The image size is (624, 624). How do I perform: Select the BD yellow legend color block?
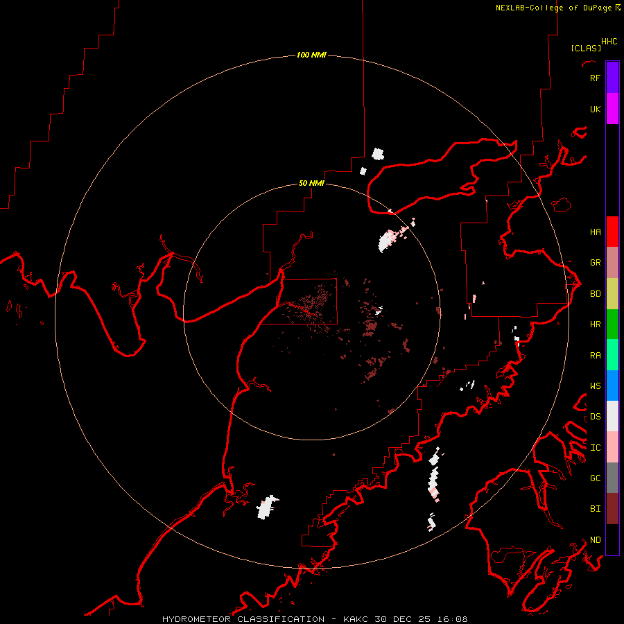coord(612,294)
